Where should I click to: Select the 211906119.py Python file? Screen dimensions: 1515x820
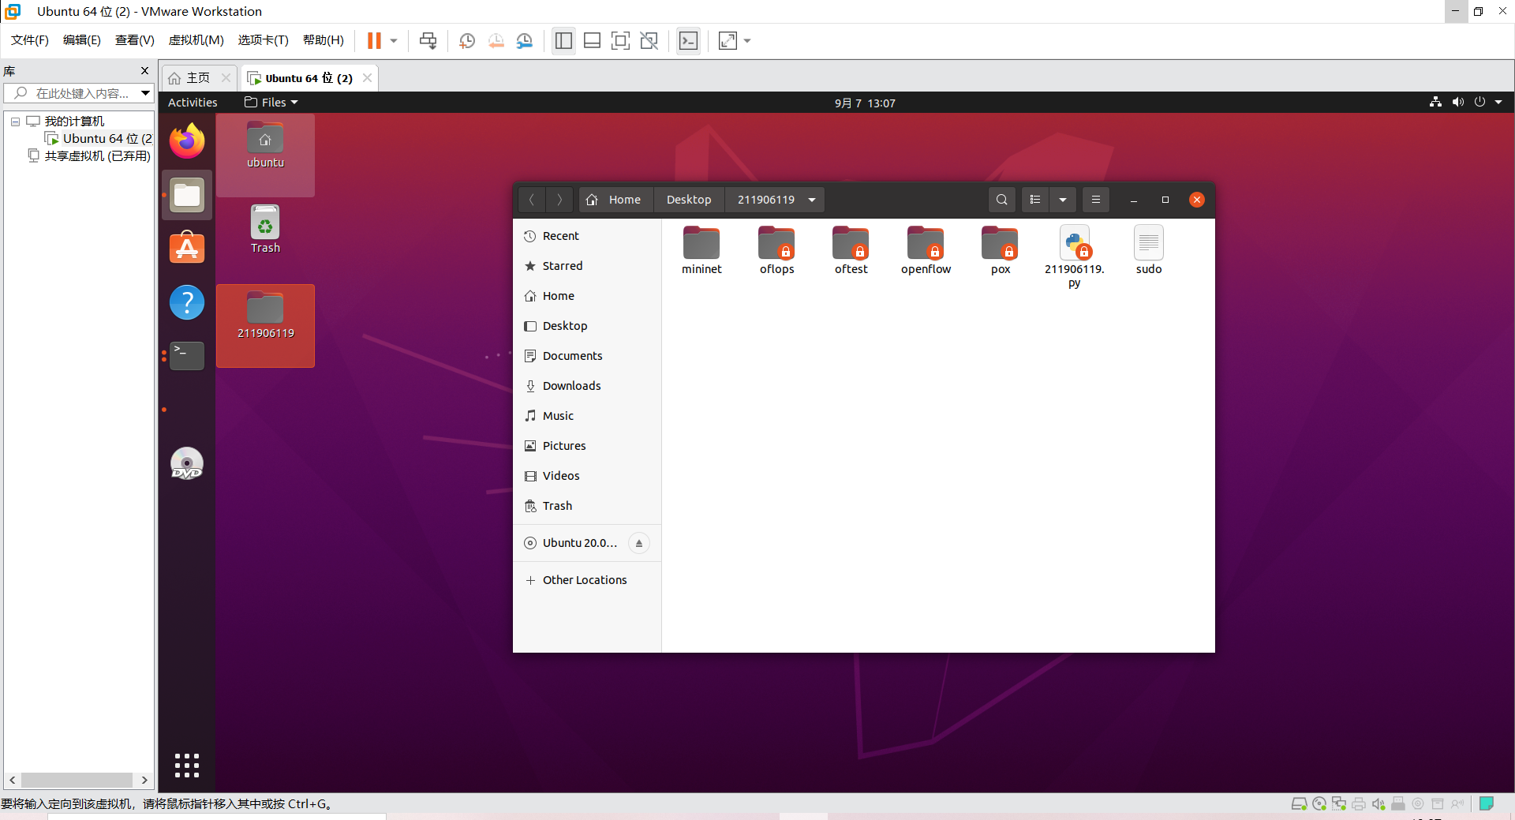(1074, 256)
